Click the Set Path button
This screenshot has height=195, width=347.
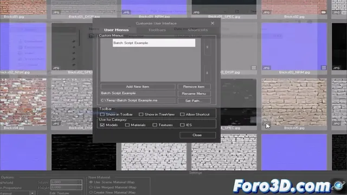(194, 101)
